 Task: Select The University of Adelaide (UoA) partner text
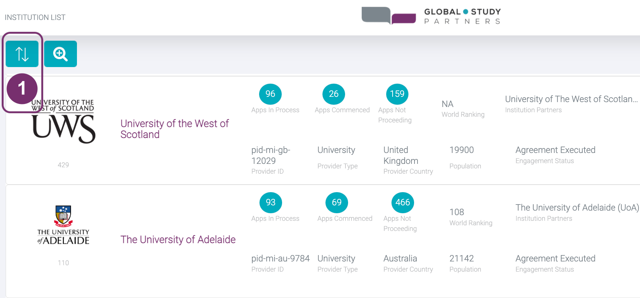[x=577, y=208]
